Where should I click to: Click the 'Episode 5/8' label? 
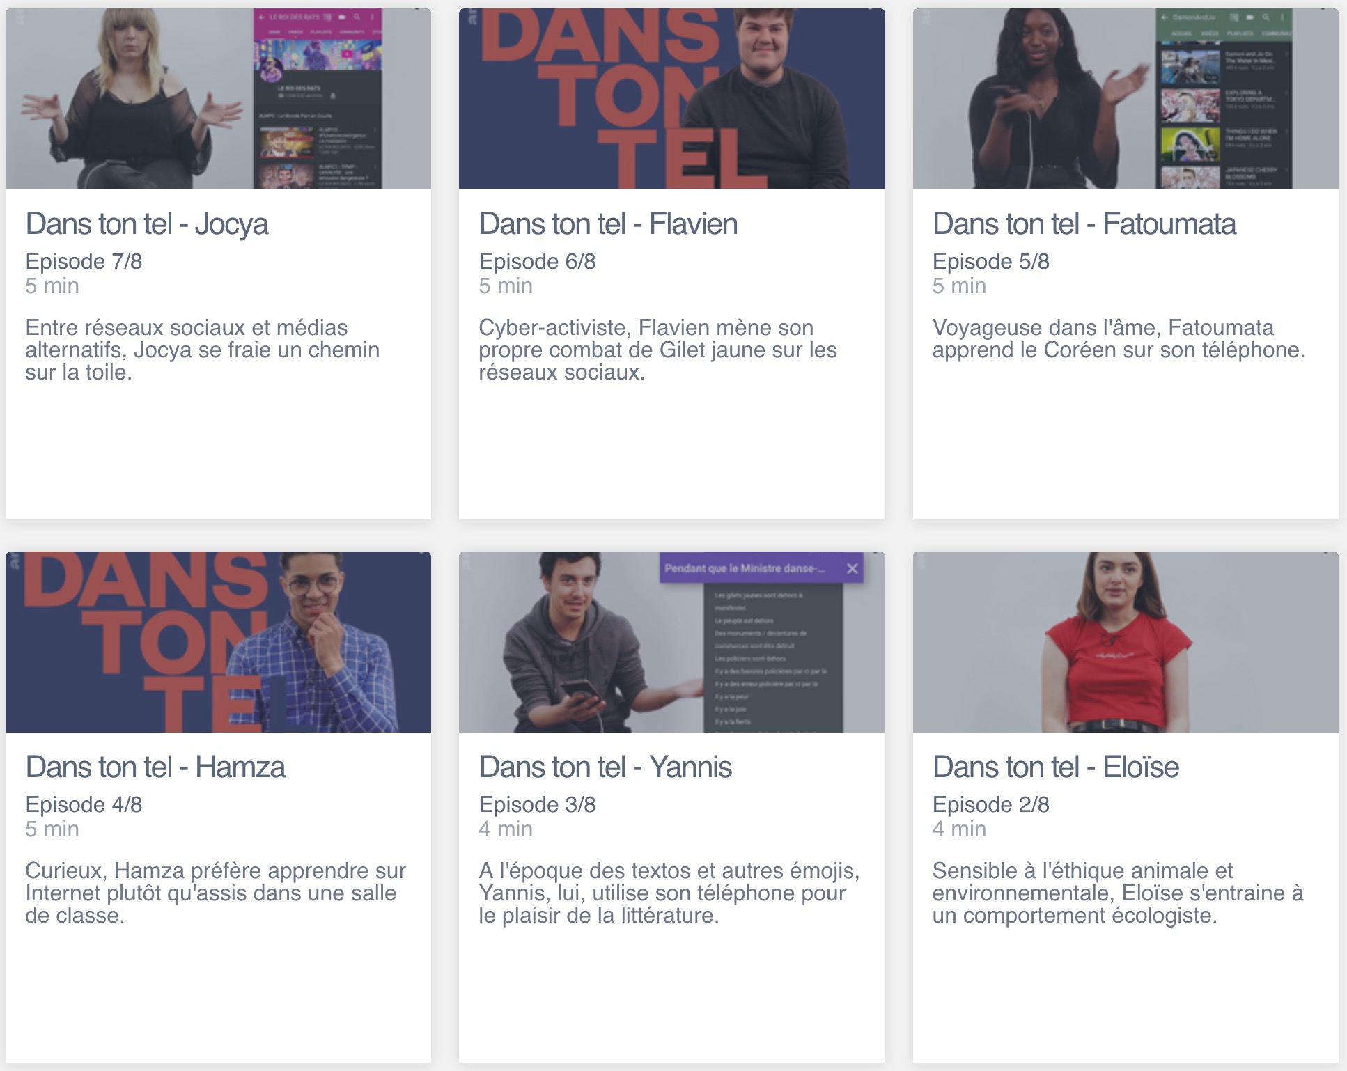(x=990, y=261)
